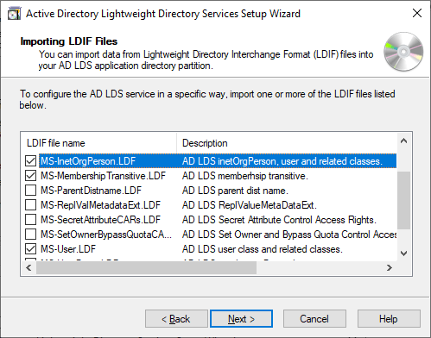Click description 'AD LDS memberhsip transitive.'
The width and height of the screenshot is (431, 338).
(245, 176)
